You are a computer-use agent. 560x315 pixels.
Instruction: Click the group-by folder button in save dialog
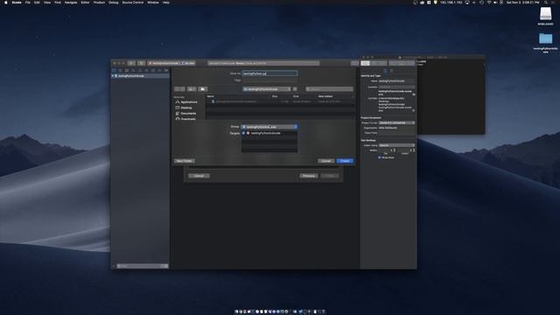(x=203, y=89)
